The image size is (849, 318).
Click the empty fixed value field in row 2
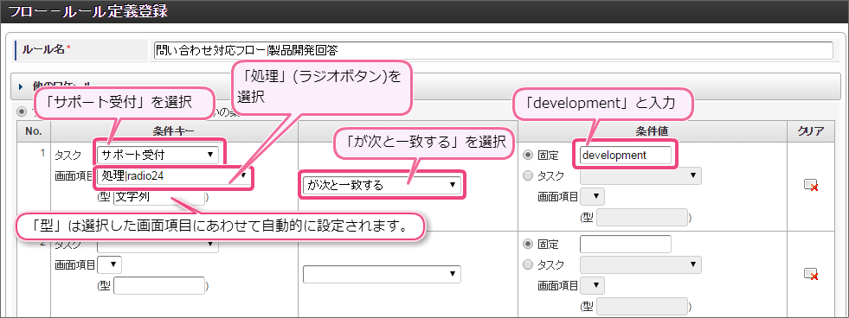click(x=626, y=244)
